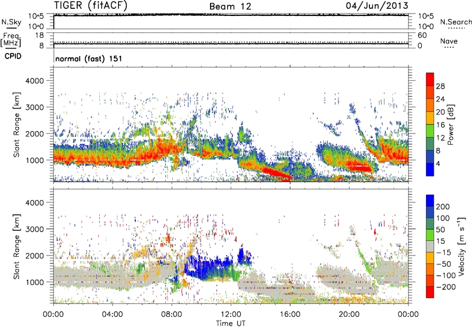Click the "Freq. [MHz]" axis label
The width and height of the screenshot is (472, 327).
pos(11,40)
